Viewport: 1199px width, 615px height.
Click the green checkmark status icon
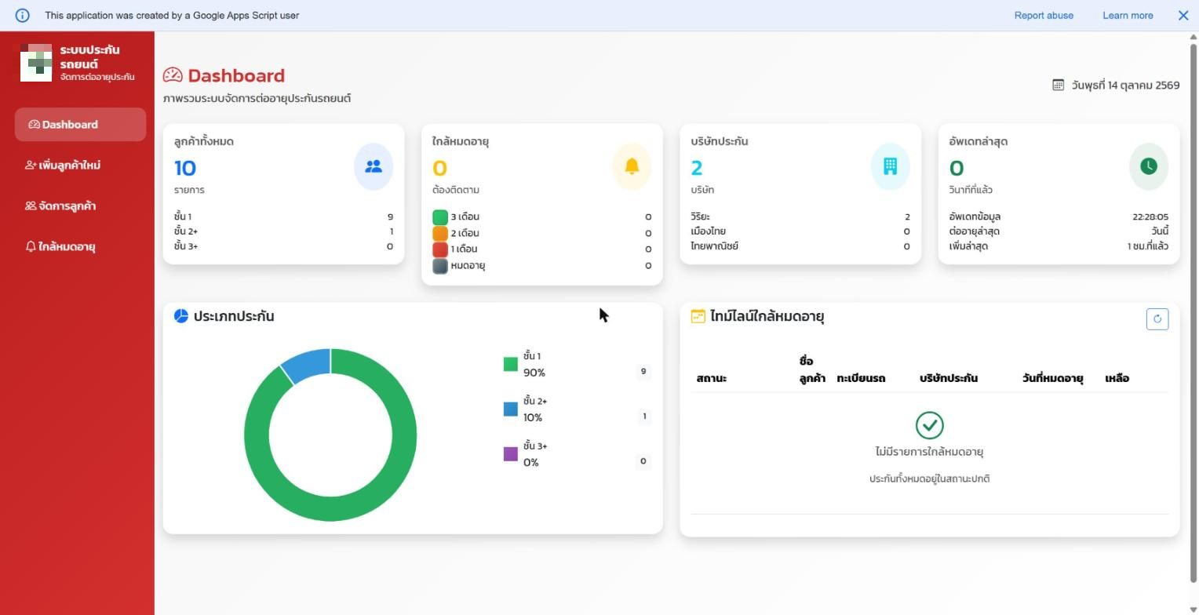[930, 425]
